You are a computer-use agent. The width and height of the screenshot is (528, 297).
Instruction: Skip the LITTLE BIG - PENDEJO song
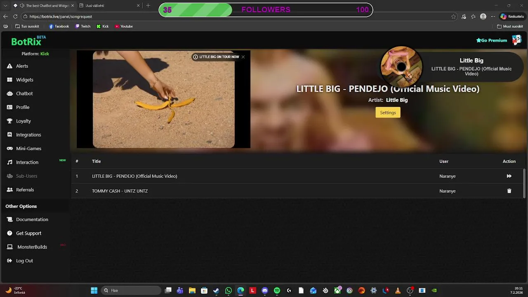coord(509,176)
